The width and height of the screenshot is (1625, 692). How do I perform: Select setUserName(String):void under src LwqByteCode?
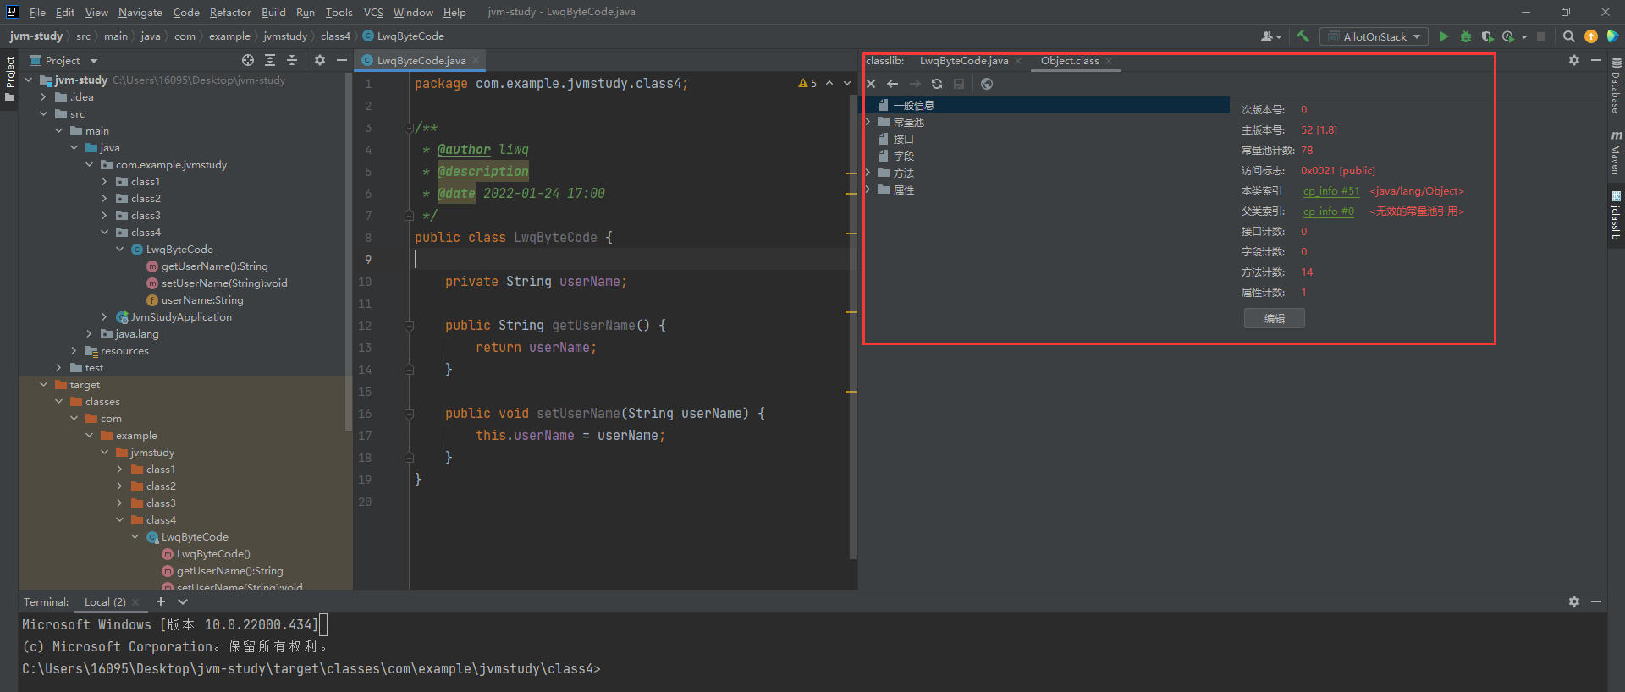[x=224, y=283]
